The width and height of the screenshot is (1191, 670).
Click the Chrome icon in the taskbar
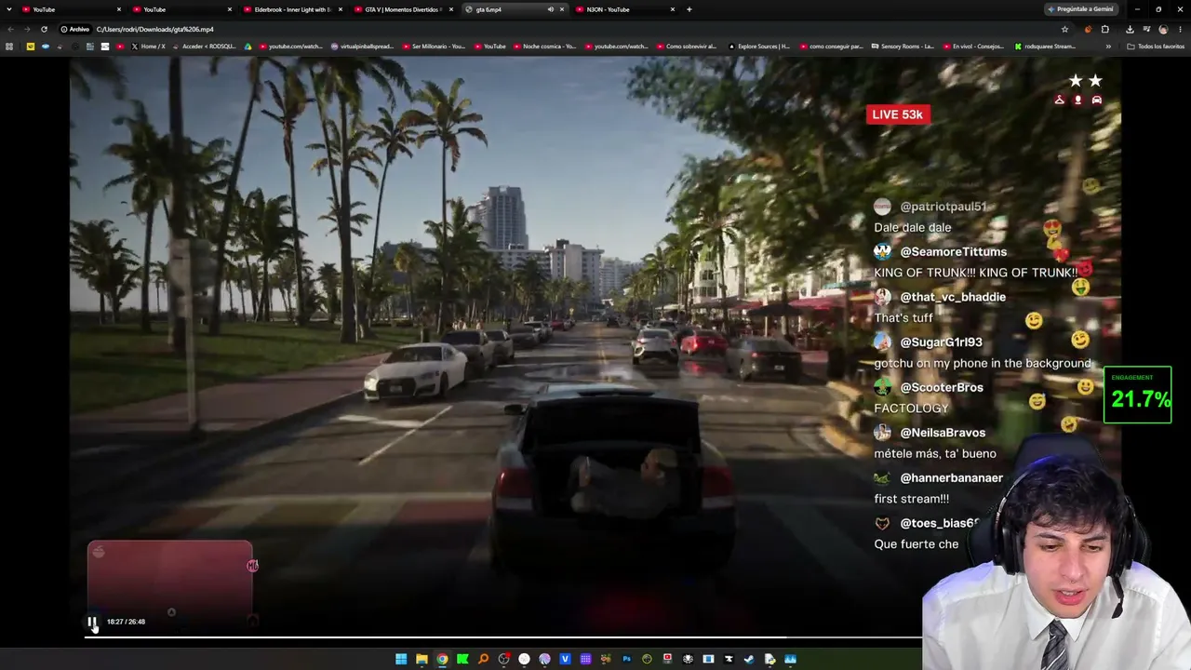coord(442,659)
